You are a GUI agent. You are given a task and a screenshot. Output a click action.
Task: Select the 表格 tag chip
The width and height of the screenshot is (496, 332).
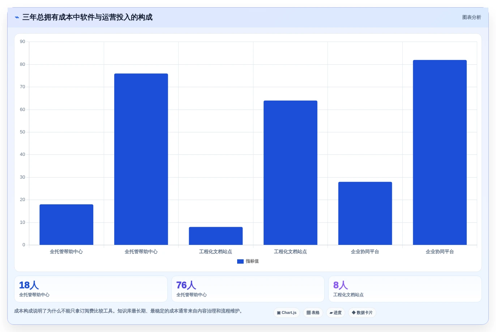313,313
